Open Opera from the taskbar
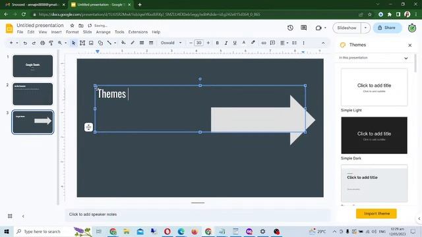 167,231
